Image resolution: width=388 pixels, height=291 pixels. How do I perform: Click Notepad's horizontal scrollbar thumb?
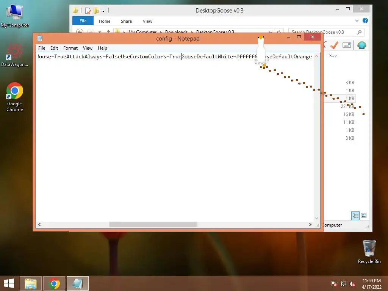click(153, 224)
